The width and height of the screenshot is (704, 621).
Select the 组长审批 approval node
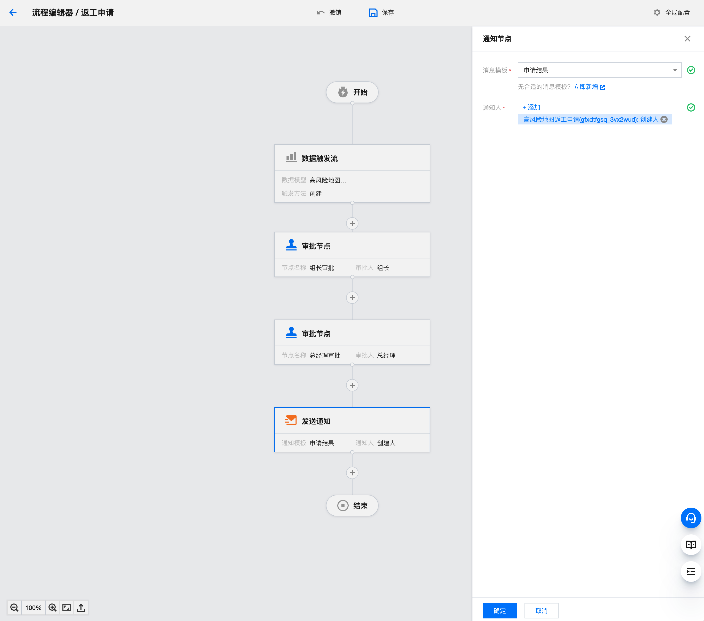[352, 254]
